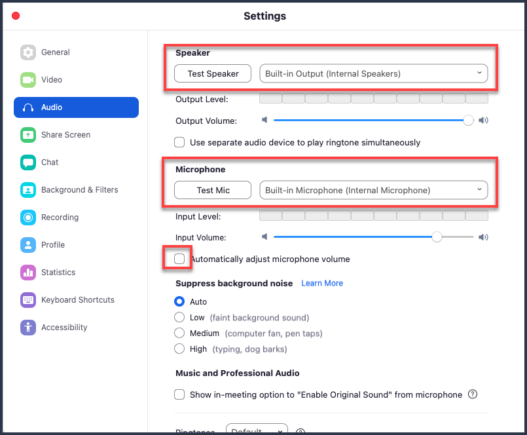This screenshot has width=527, height=435.
Task: Open General settings gear icon
Action: [28, 52]
